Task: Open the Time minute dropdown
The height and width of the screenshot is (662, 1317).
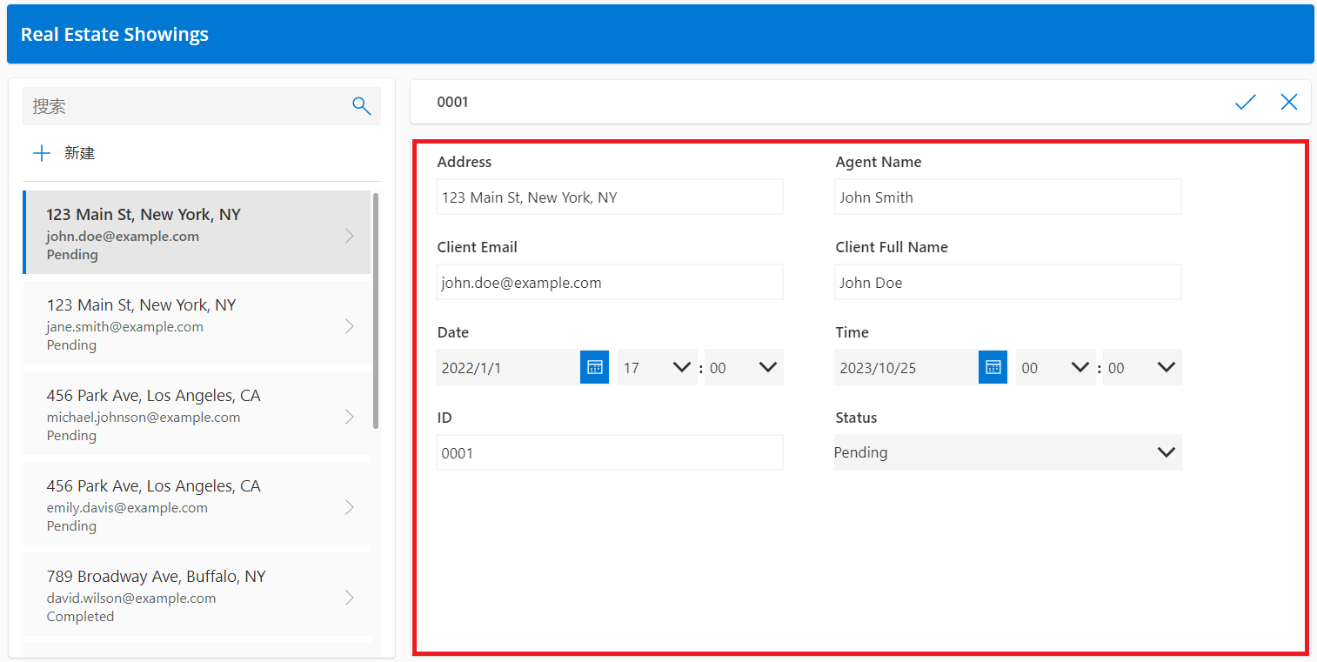Action: pos(1142,367)
